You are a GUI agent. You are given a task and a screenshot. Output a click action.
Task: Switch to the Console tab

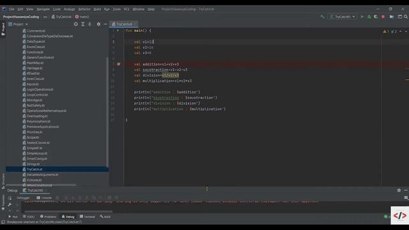pyautogui.click(x=44, y=198)
